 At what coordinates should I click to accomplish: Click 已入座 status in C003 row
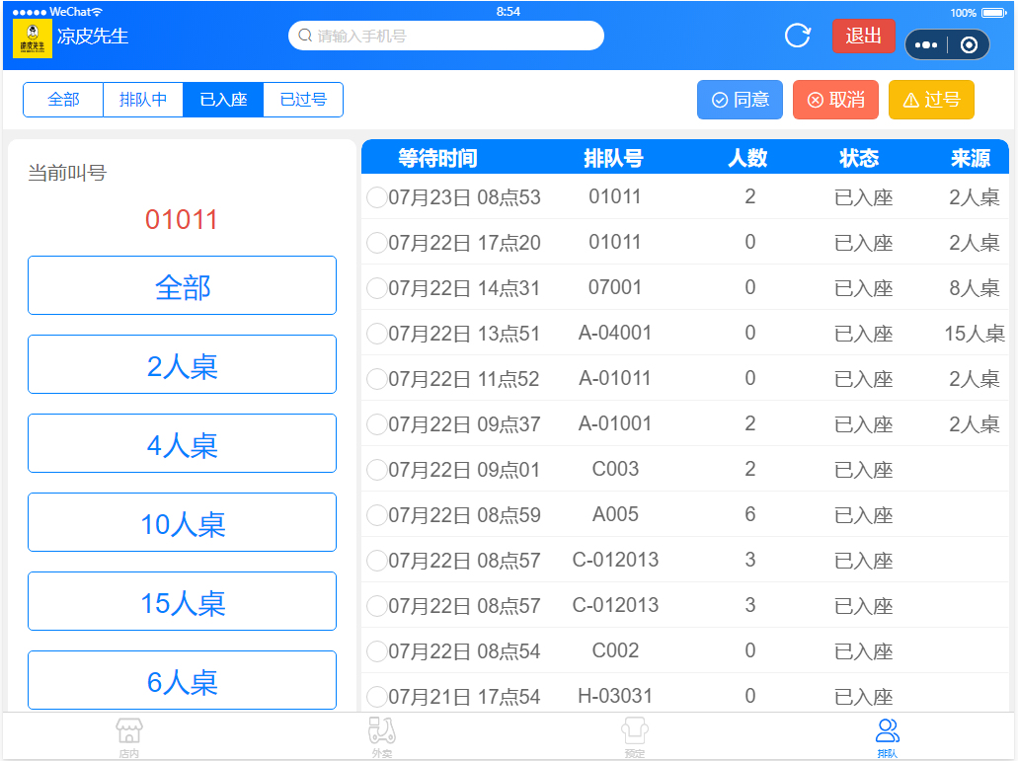[864, 470]
